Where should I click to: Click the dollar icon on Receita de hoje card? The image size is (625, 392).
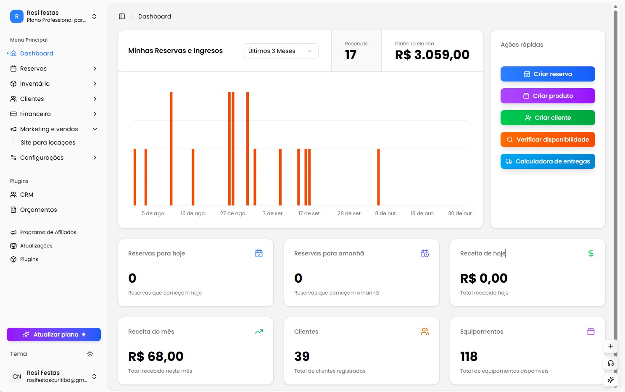(x=591, y=253)
